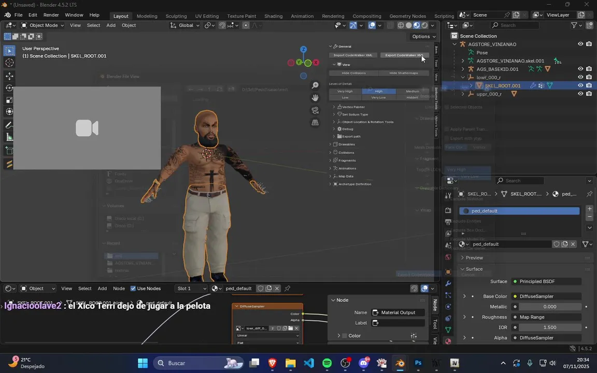The width and height of the screenshot is (597, 373).
Task: Hide AGSTORE_VINIANAO in viewport via eye
Action: [580, 44]
